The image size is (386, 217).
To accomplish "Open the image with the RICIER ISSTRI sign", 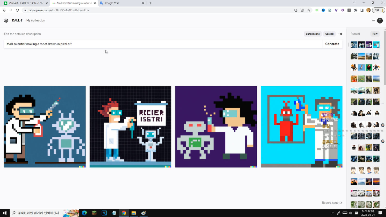I will click(130, 127).
